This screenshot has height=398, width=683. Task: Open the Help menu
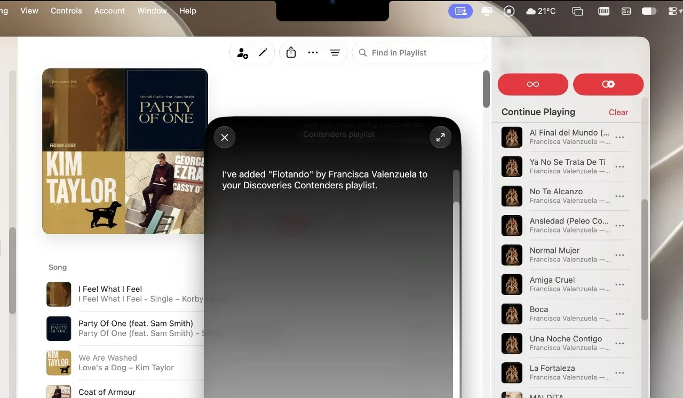click(x=187, y=11)
